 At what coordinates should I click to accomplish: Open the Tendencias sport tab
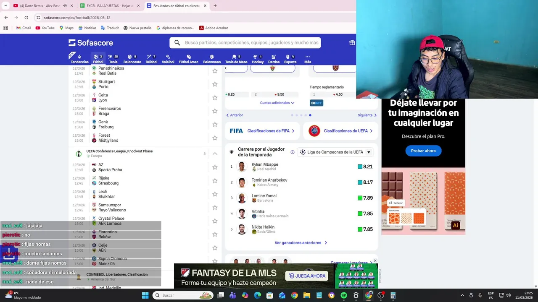click(x=79, y=59)
